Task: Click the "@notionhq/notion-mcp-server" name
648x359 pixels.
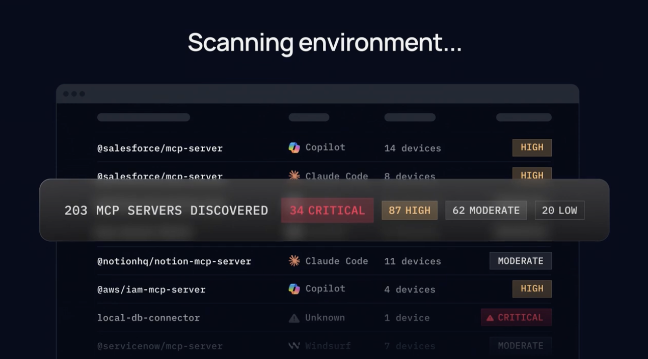Action: [x=174, y=261]
